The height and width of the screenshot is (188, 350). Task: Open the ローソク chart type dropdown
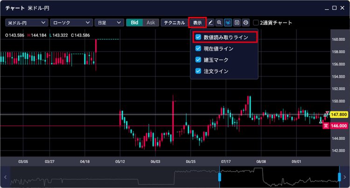[x=70, y=22]
